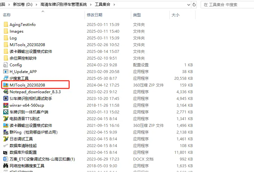Select the 日志调试工具 file name
The image size is (254, 173).
[21, 139]
